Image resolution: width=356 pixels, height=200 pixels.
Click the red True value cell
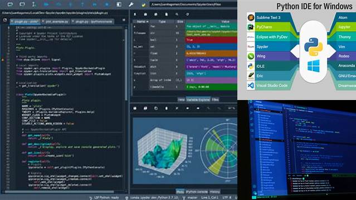[211, 40]
